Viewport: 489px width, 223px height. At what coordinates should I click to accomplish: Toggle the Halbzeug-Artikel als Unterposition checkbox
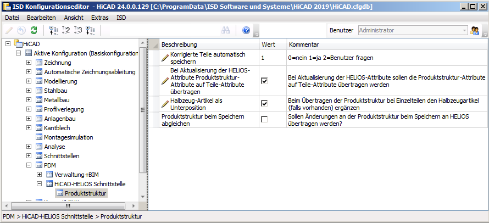(264, 103)
